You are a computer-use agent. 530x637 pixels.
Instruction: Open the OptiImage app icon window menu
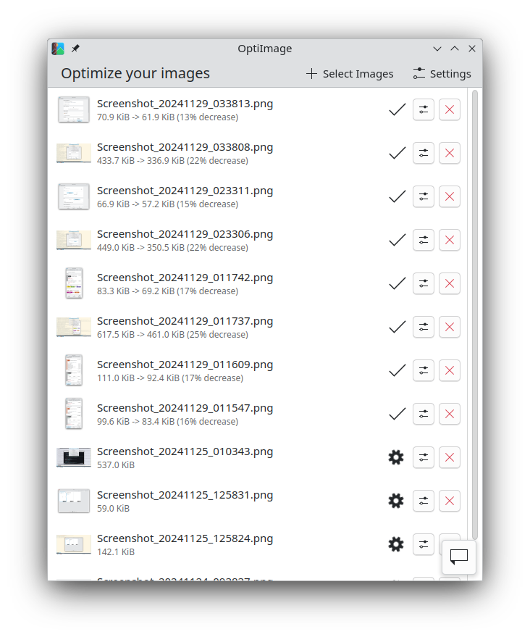[x=58, y=49]
